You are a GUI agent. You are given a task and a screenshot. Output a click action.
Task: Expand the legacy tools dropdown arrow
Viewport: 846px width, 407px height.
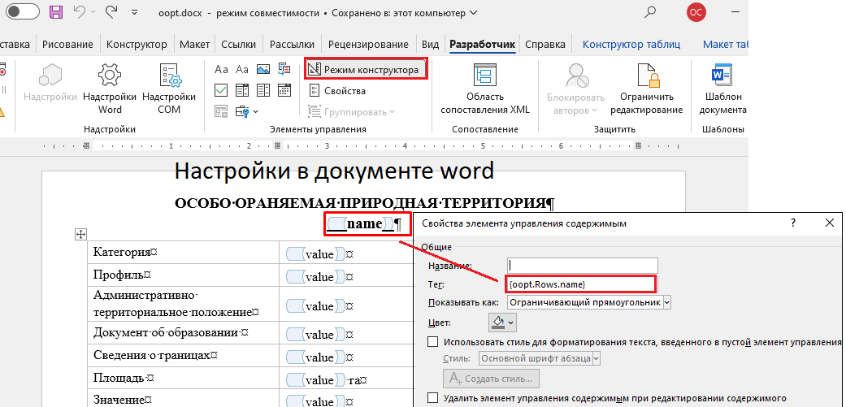(x=255, y=111)
